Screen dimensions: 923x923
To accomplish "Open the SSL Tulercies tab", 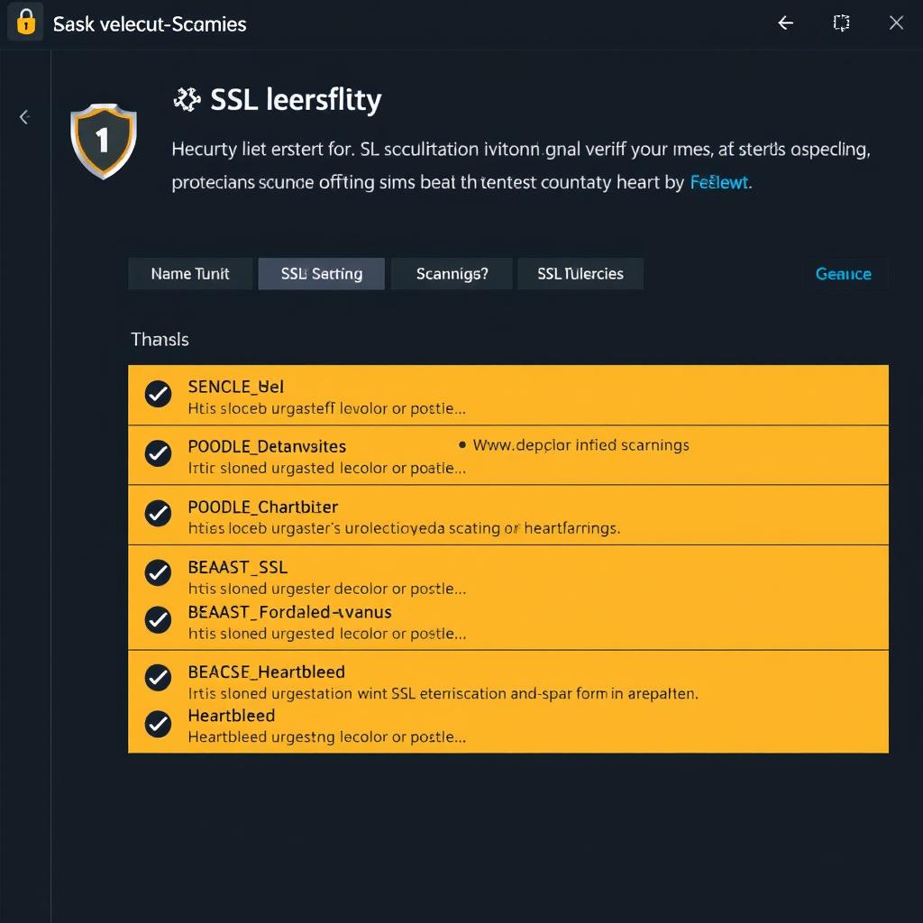I will [x=580, y=274].
